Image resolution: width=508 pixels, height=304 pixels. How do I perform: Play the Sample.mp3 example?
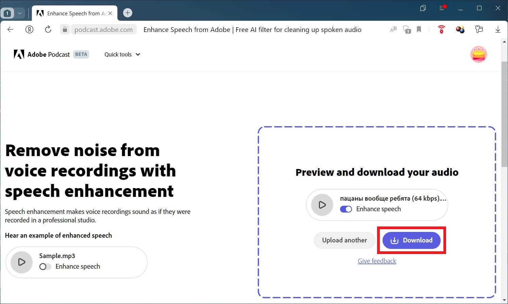(21, 262)
